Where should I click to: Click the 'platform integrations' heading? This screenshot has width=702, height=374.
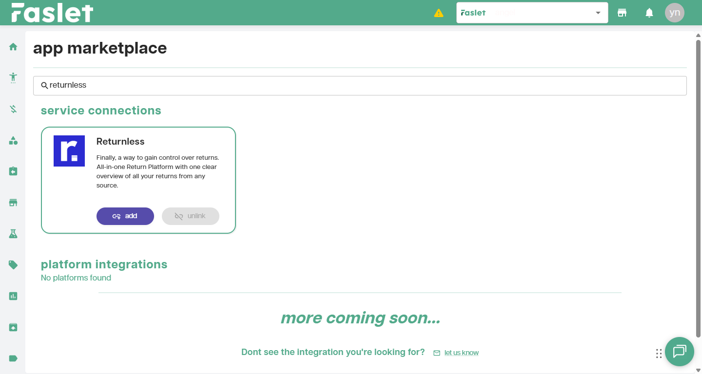tap(104, 264)
